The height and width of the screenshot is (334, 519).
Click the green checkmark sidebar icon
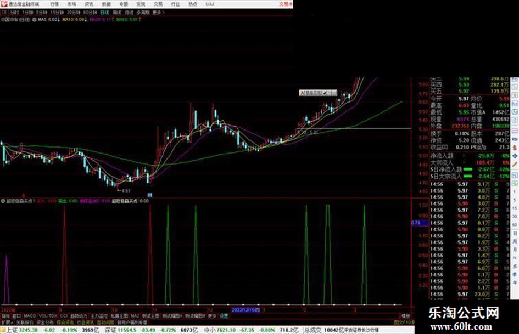515,183
